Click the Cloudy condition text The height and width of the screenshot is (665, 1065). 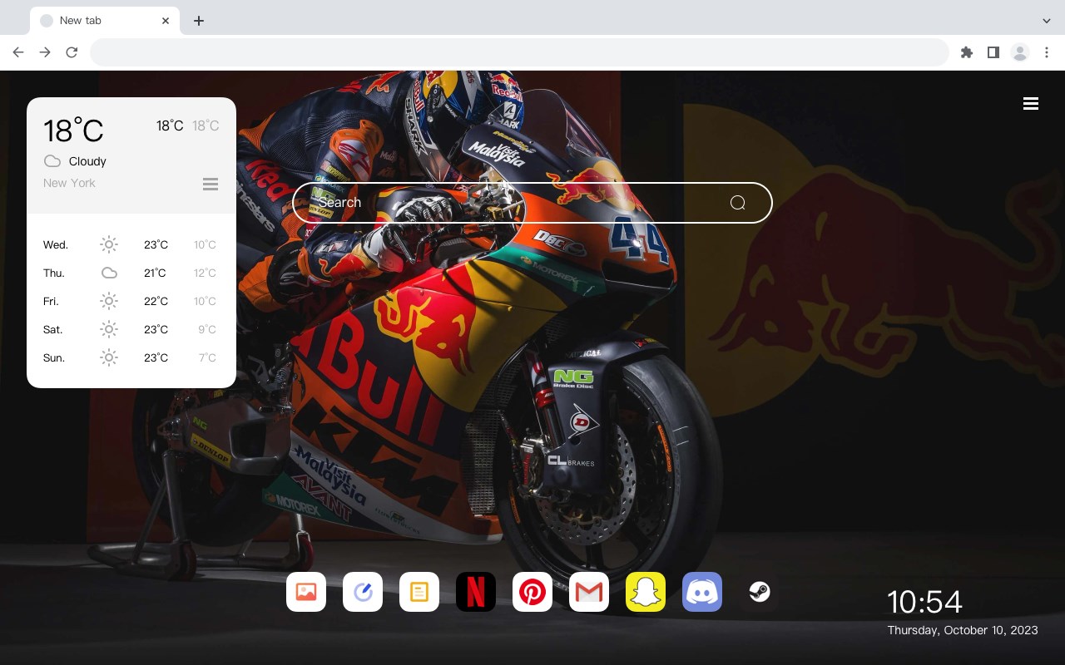[x=87, y=161]
